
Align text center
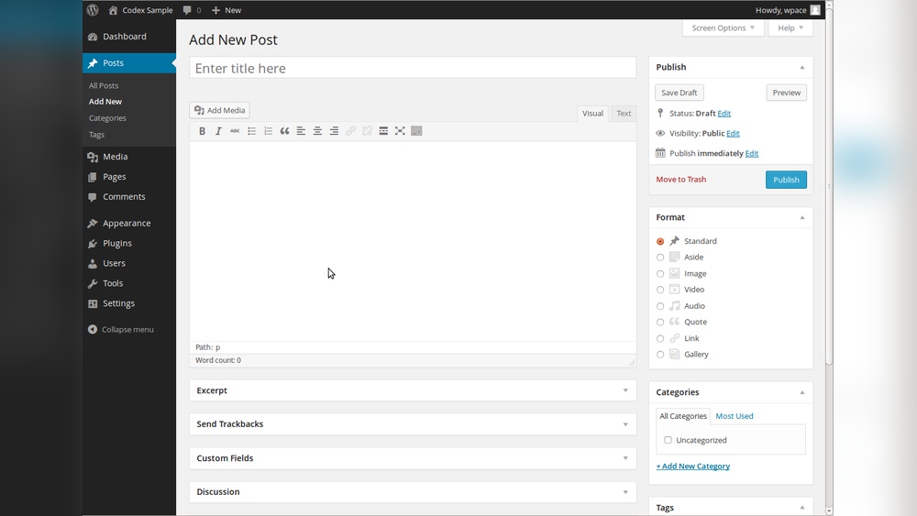point(317,131)
